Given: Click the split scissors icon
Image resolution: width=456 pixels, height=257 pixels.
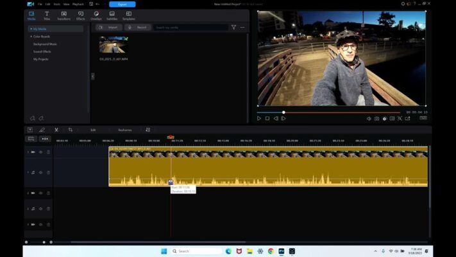Looking at the screenshot, I should (56, 130).
